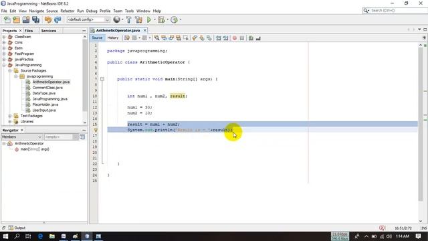Expand the FastProgram project node

(x=4, y=54)
